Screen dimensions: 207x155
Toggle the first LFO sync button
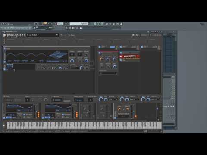pos(9,118)
